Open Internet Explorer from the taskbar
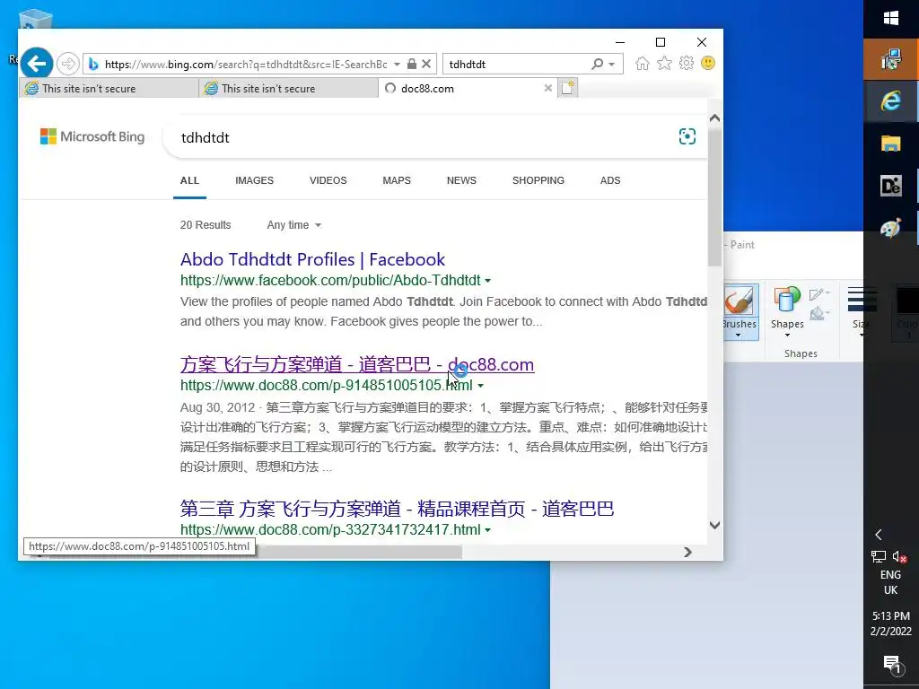Image resolution: width=919 pixels, height=689 pixels. pos(891,101)
